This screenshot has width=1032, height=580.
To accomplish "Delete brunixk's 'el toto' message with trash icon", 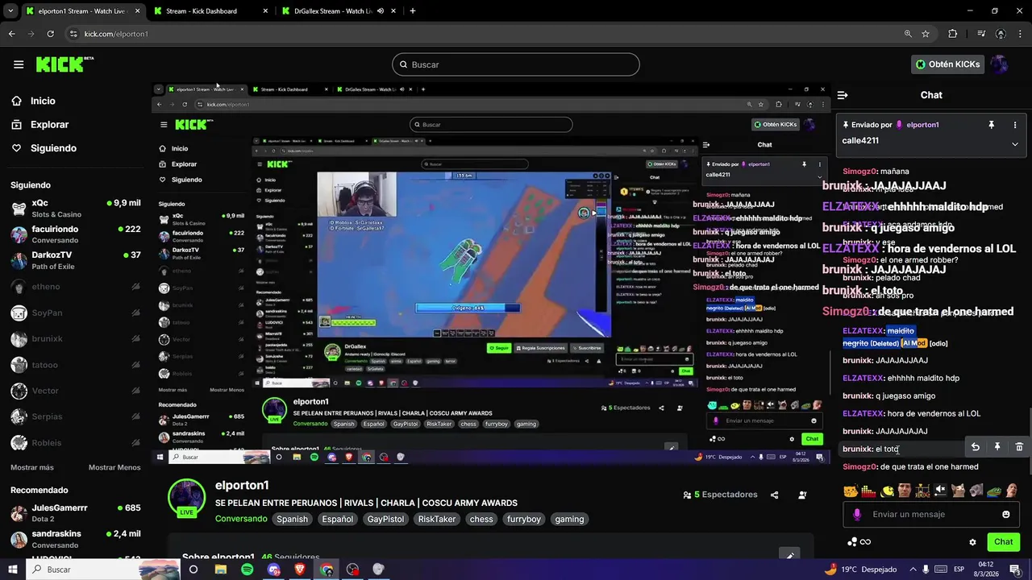I will point(1019,447).
